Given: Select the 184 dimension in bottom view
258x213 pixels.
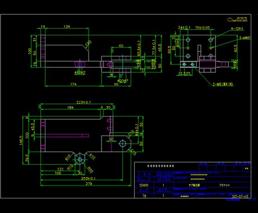Looking at the screenshot, I should tap(70, 108).
